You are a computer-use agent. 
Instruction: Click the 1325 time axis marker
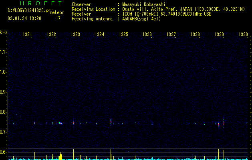(123, 34)
